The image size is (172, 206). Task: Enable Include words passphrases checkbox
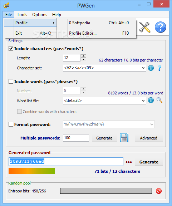pos(11,81)
